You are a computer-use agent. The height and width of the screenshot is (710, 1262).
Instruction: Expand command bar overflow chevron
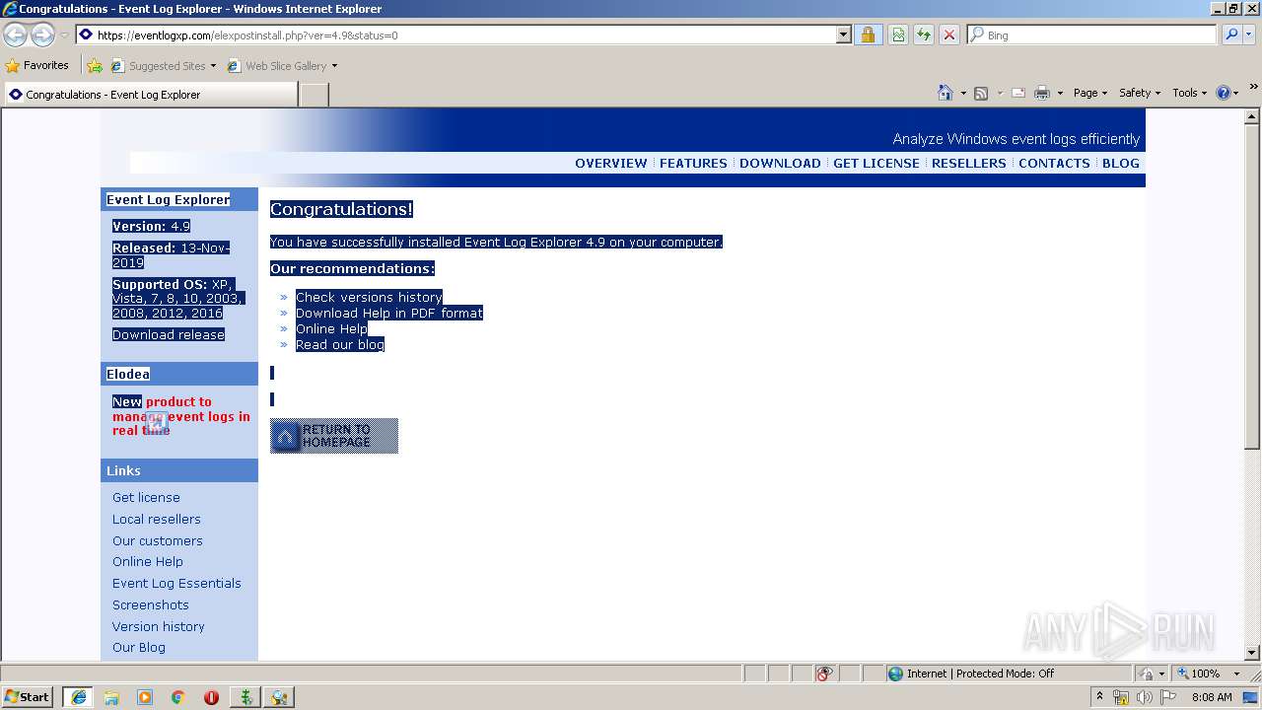[x=1253, y=89]
